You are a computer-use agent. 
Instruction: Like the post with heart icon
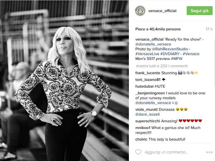(x=138, y=152)
